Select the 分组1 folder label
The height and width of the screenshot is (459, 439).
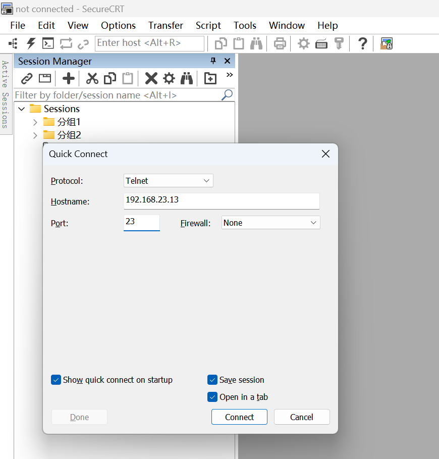[69, 122]
